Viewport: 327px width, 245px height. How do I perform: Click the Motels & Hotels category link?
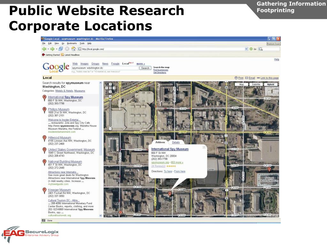64,91
